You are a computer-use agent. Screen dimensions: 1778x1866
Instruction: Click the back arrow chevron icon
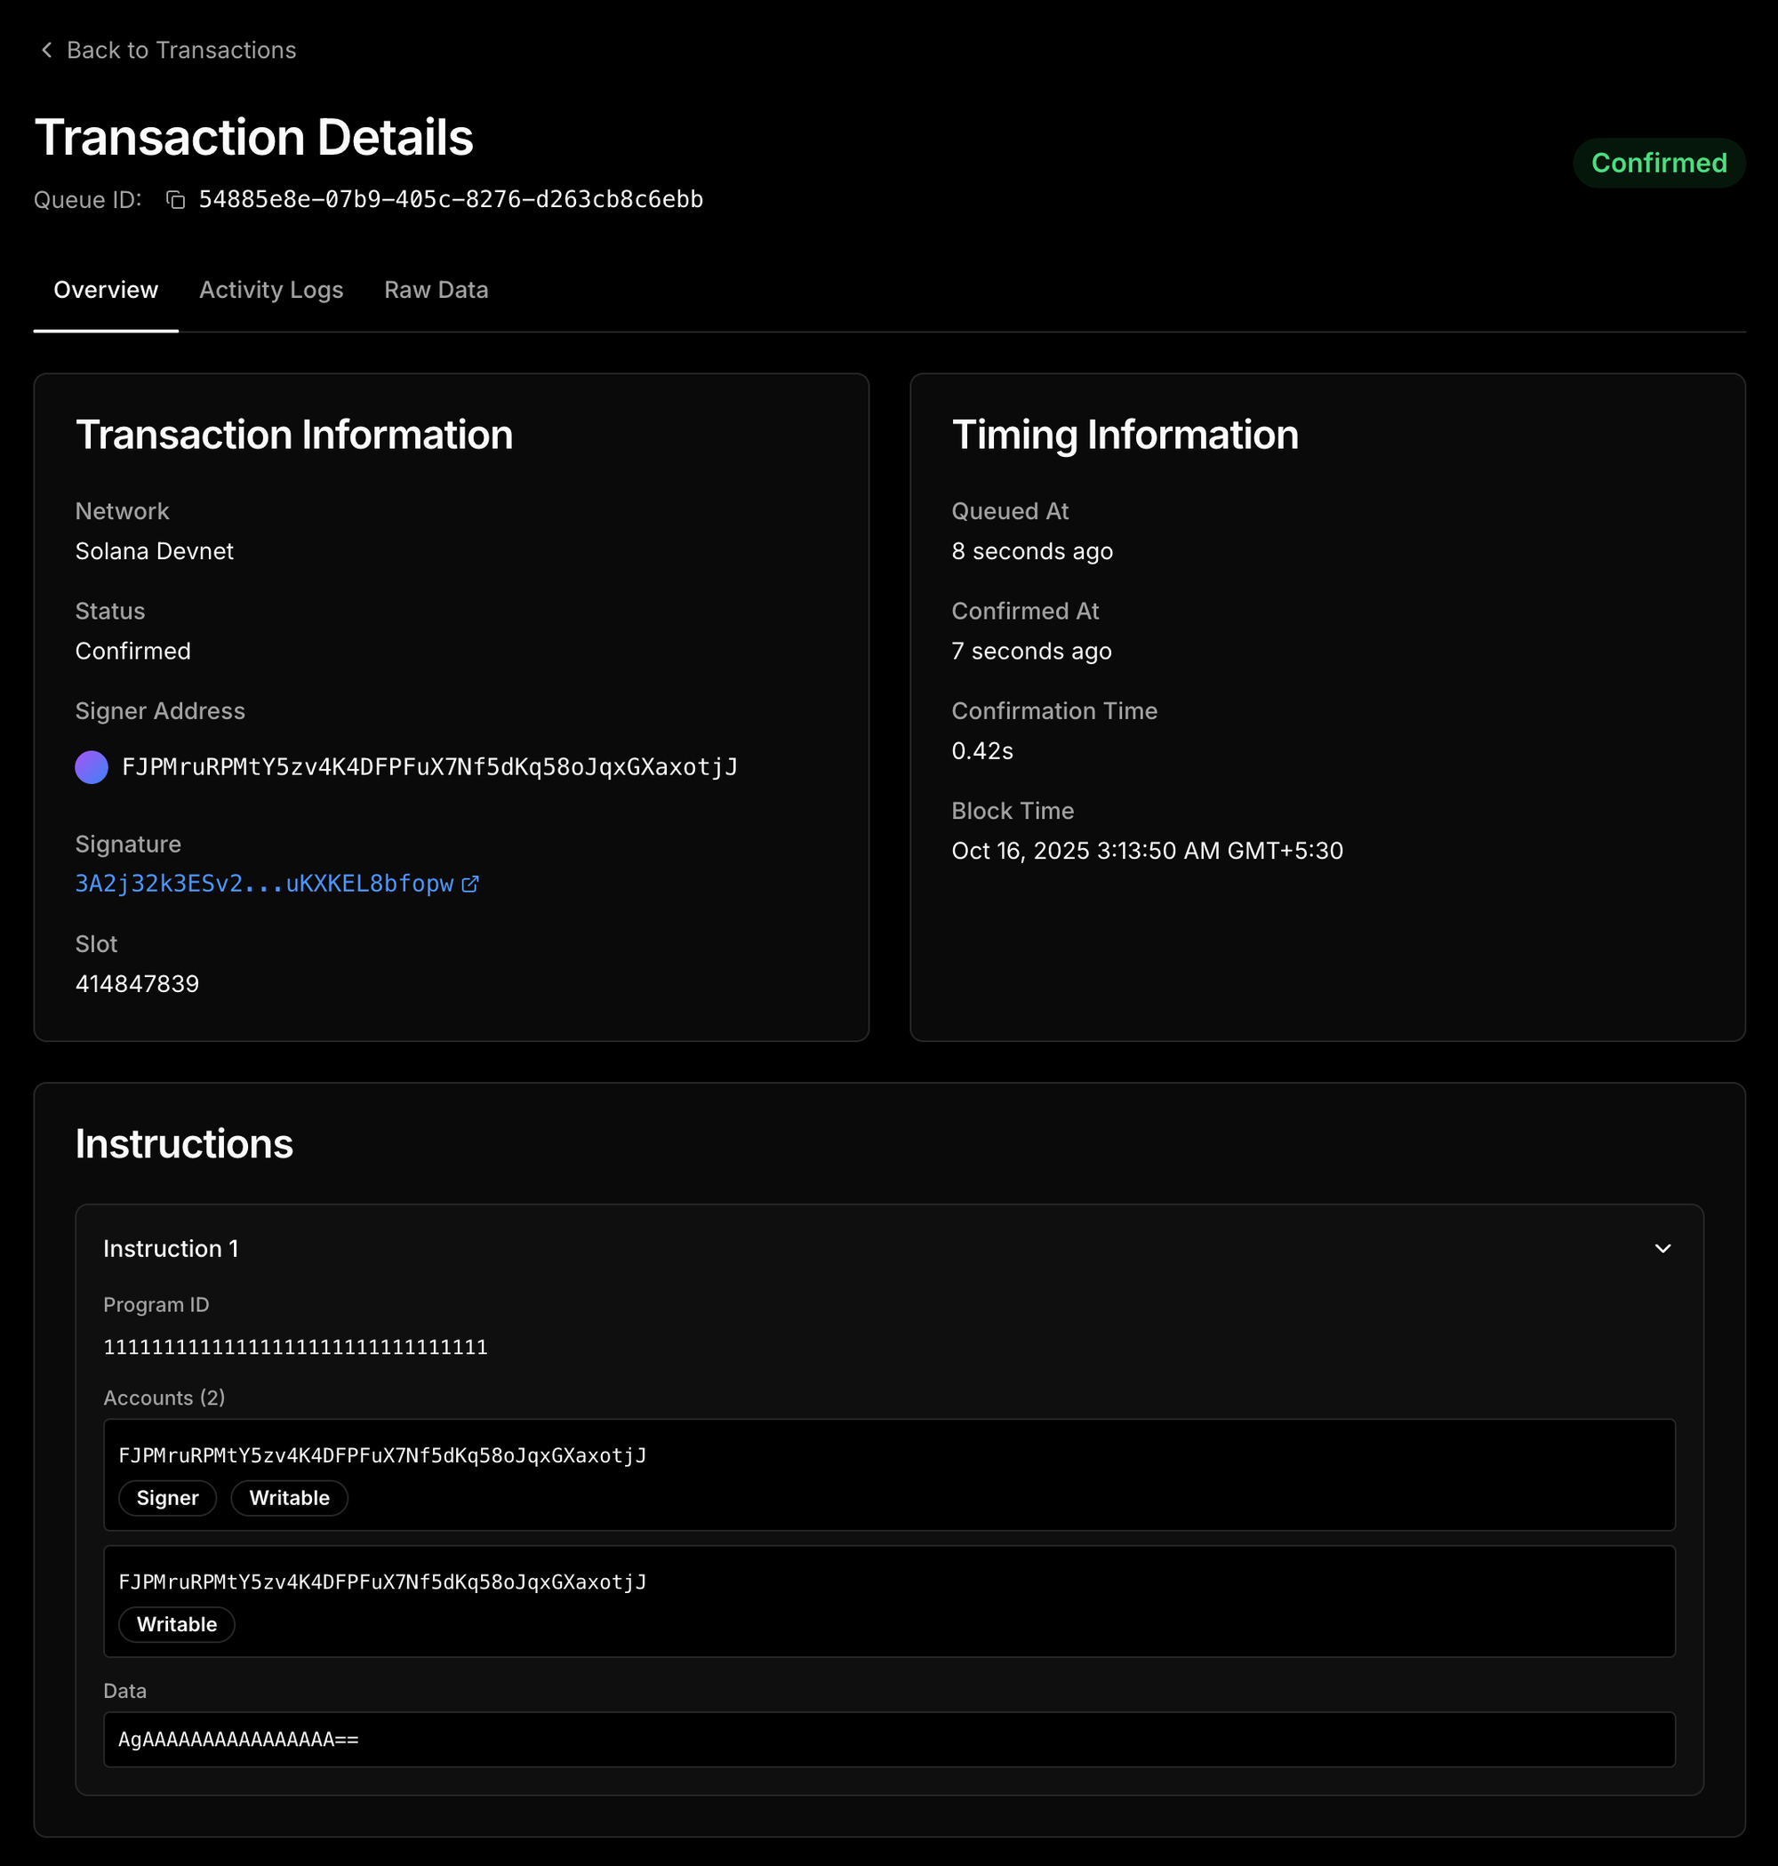46,49
